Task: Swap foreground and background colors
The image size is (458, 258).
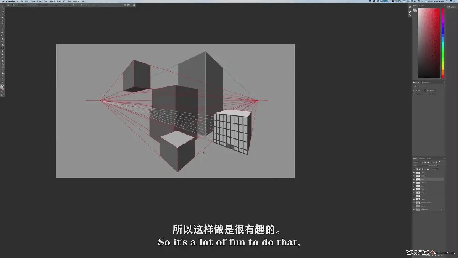Action: pyautogui.click(x=3, y=85)
